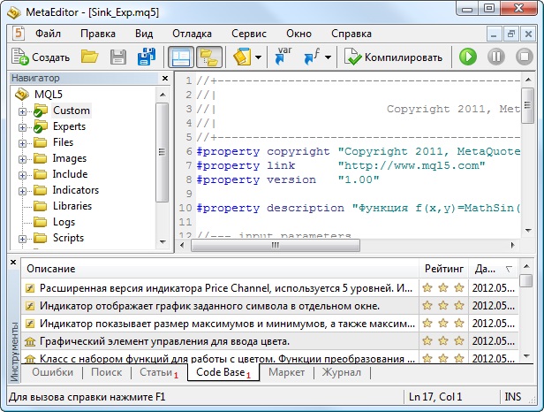Select row Индикатор отображает график заданного символа
Screen dimensions: 544x412
(x=270, y=306)
